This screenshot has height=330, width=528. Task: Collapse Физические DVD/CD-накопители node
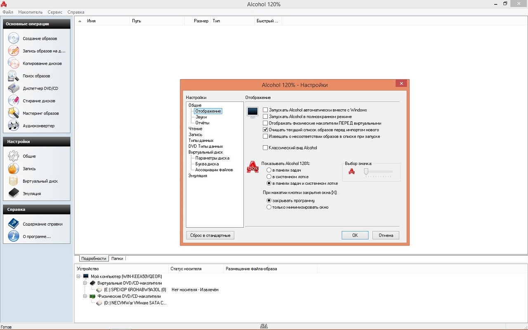(x=85, y=296)
